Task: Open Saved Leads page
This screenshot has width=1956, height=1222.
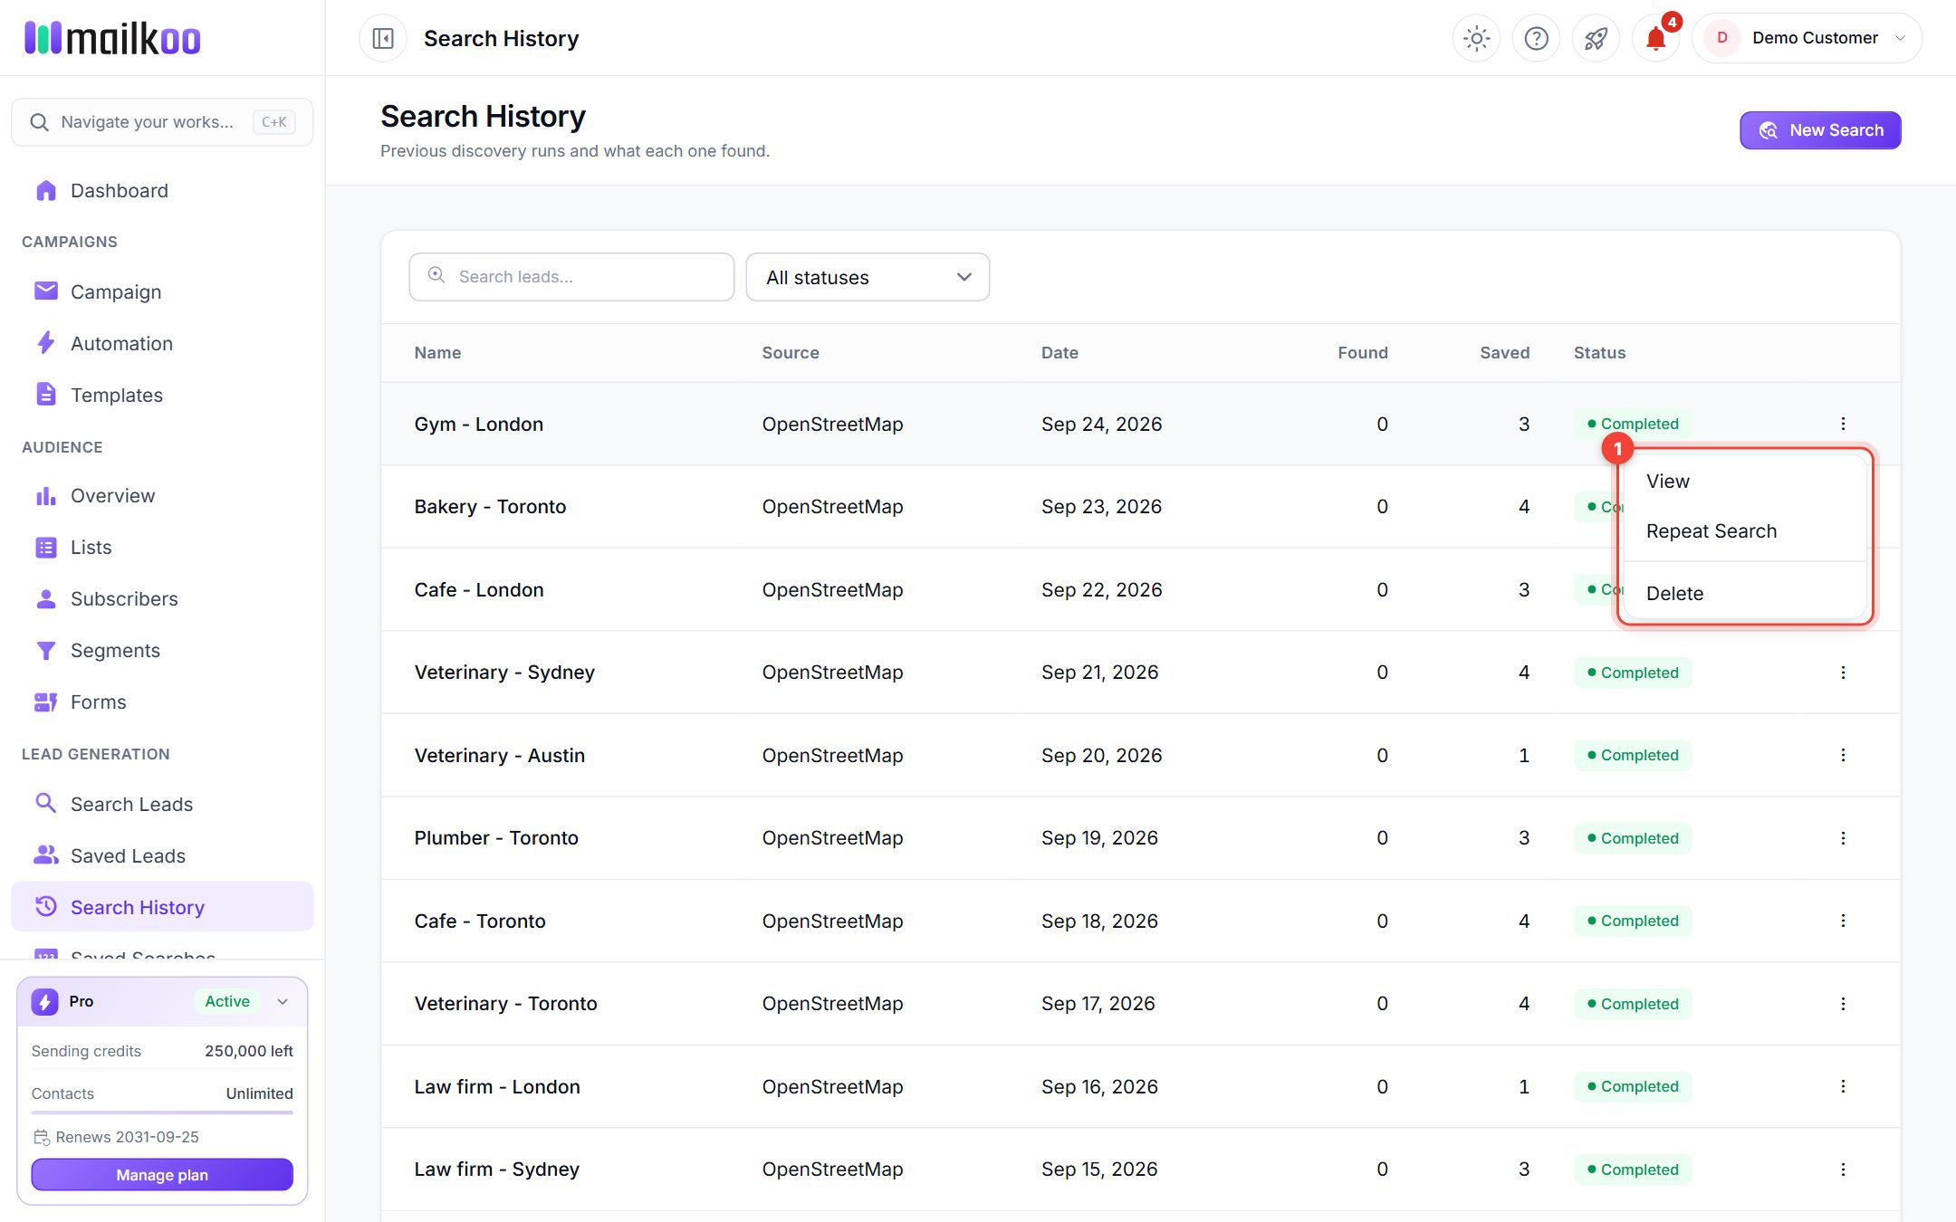Action: click(x=162, y=855)
